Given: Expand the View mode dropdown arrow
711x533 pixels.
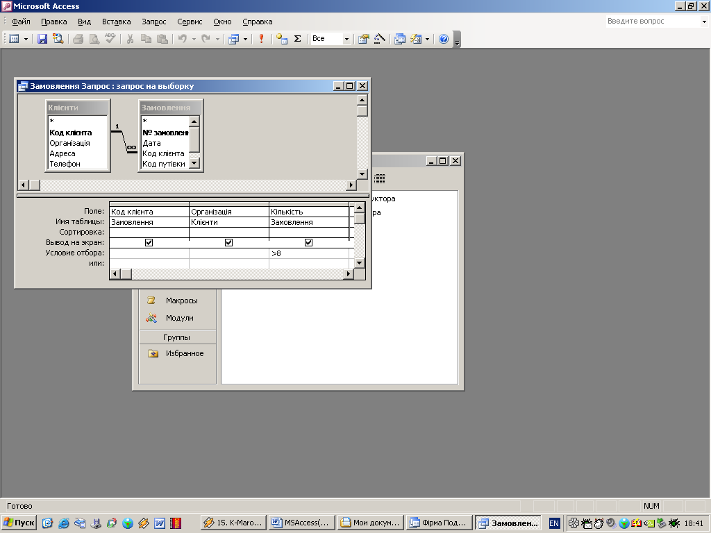Looking at the screenshot, I should coord(26,39).
